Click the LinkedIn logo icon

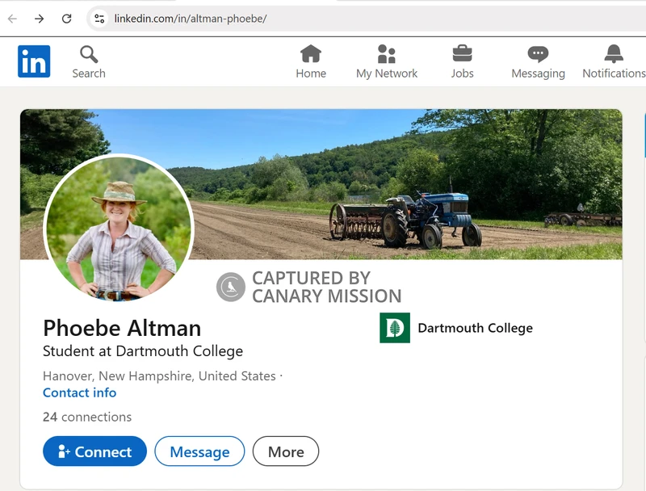pos(34,61)
